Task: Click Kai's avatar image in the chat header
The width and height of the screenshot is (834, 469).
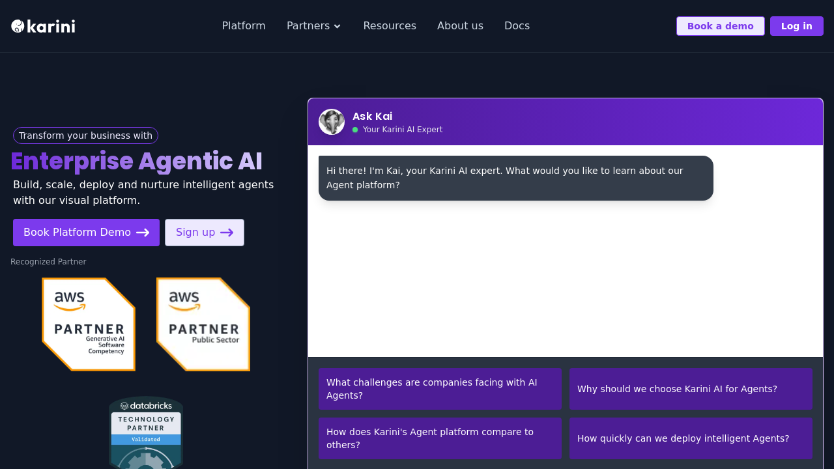Action: (332, 122)
